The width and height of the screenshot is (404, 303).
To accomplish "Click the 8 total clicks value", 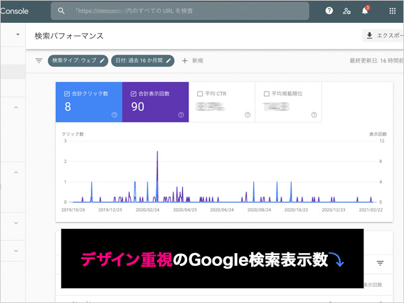I will 68,106.
